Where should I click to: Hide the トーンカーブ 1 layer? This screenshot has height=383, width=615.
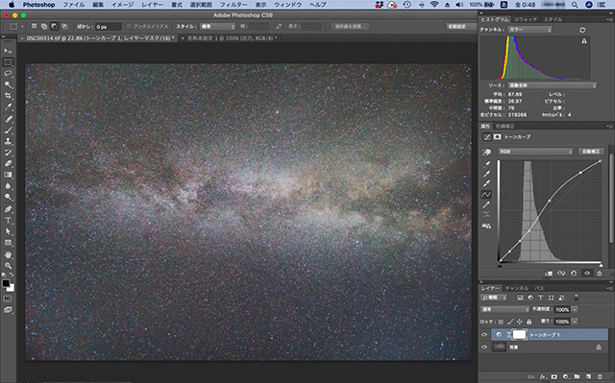(x=484, y=334)
